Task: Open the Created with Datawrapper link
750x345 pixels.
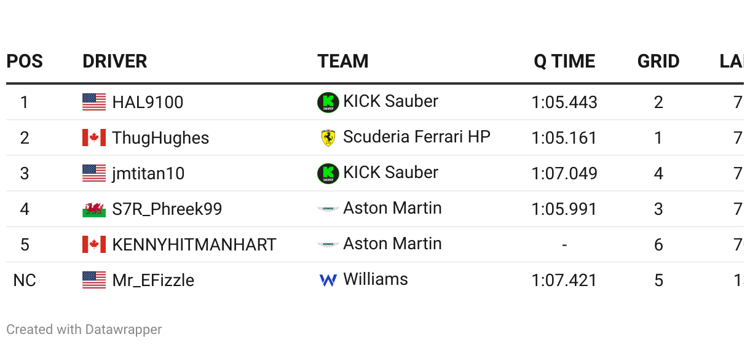Action: (x=84, y=330)
